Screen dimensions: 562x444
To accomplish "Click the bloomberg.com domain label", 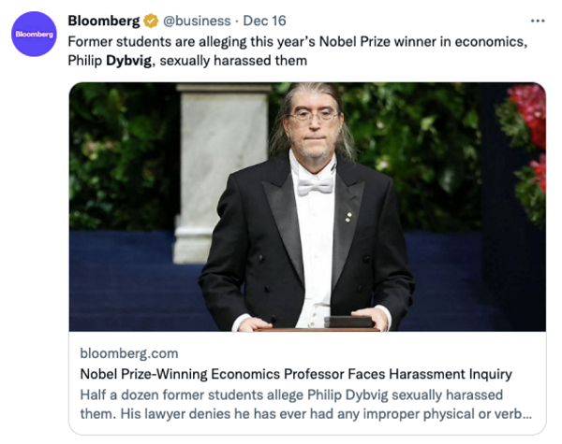I will coord(129,353).
